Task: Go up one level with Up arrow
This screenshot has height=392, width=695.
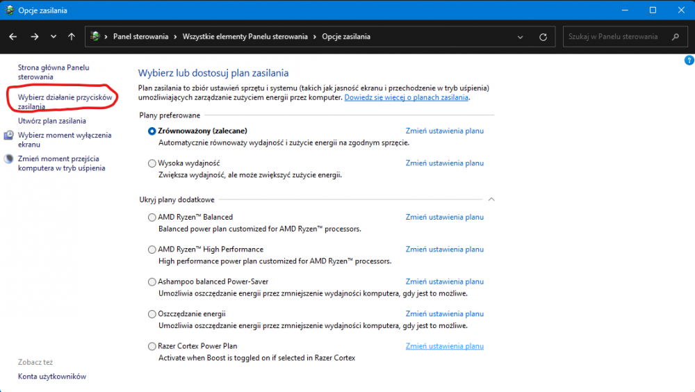Action: (72, 37)
